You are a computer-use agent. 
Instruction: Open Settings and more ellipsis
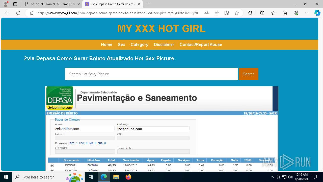(x=307, y=13)
